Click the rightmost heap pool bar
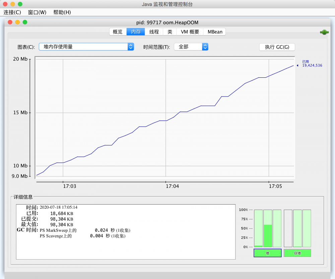 tap(277, 228)
